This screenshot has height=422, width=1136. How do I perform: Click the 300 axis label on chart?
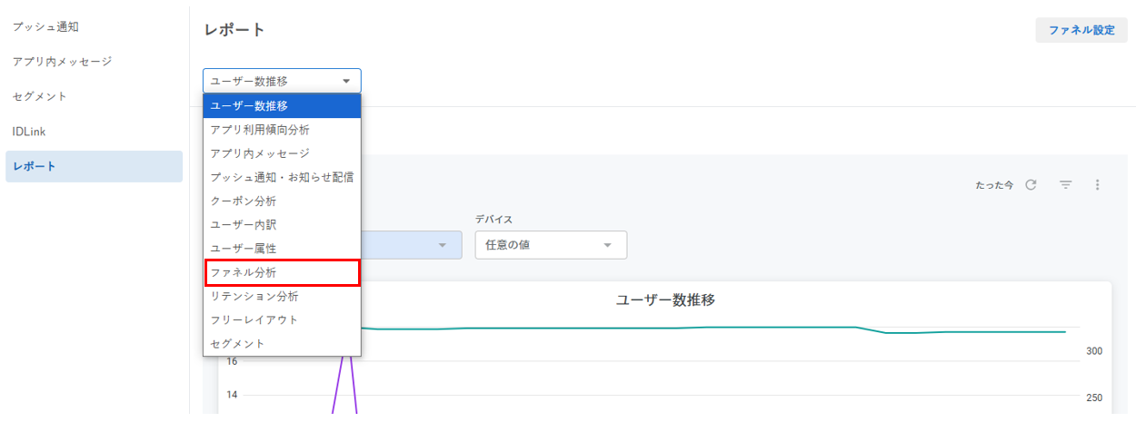pyautogui.click(x=1094, y=351)
